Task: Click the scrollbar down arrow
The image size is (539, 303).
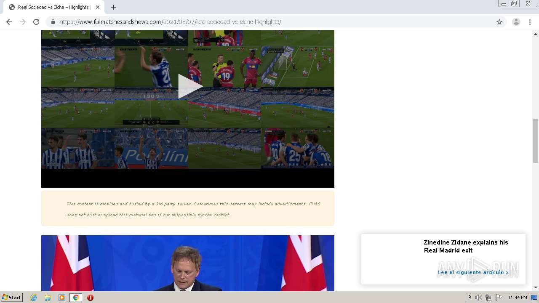Action: pos(536,287)
